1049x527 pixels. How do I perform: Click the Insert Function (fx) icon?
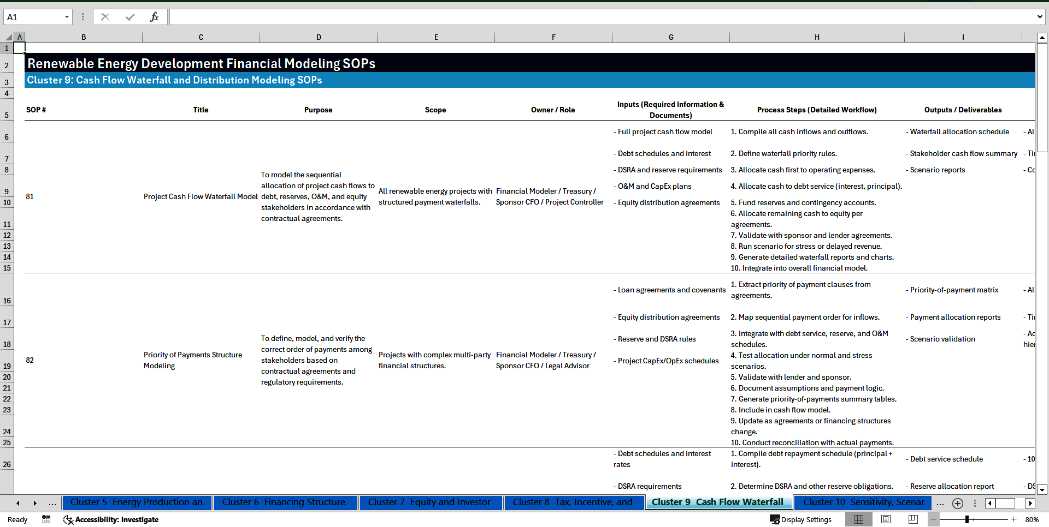point(155,17)
